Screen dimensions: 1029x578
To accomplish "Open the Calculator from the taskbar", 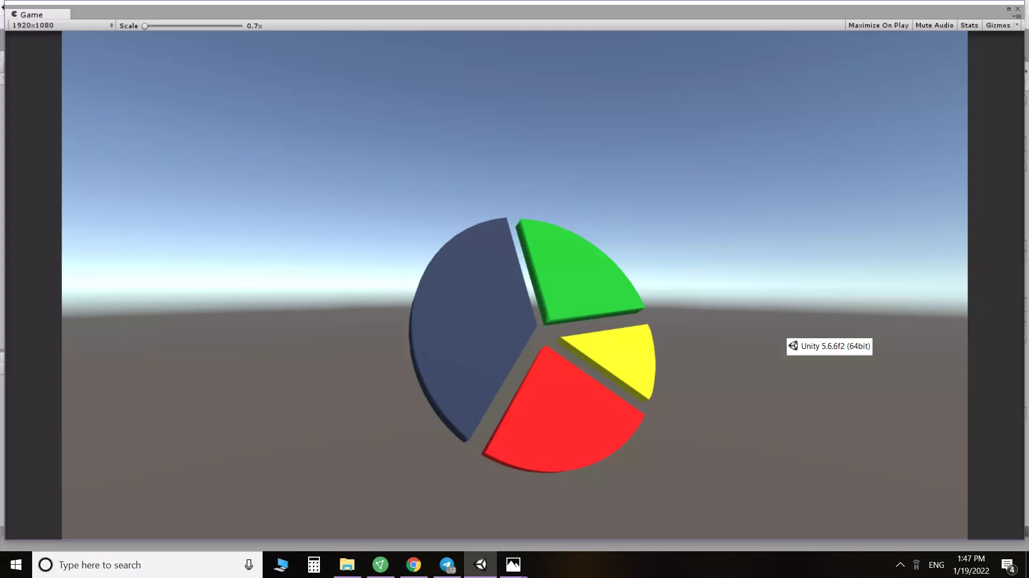I will (314, 565).
